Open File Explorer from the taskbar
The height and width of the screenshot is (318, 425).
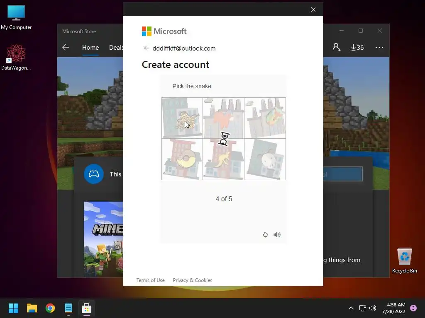pyautogui.click(x=32, y=308)
